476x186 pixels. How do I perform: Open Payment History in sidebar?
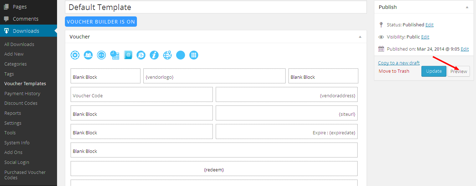(x=22, y=93)
